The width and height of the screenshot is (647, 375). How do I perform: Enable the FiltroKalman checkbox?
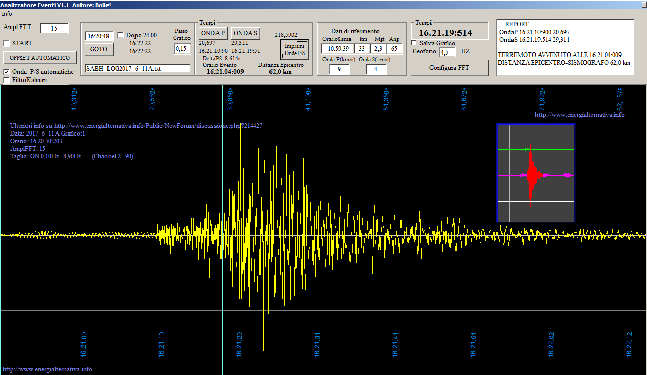7,80
